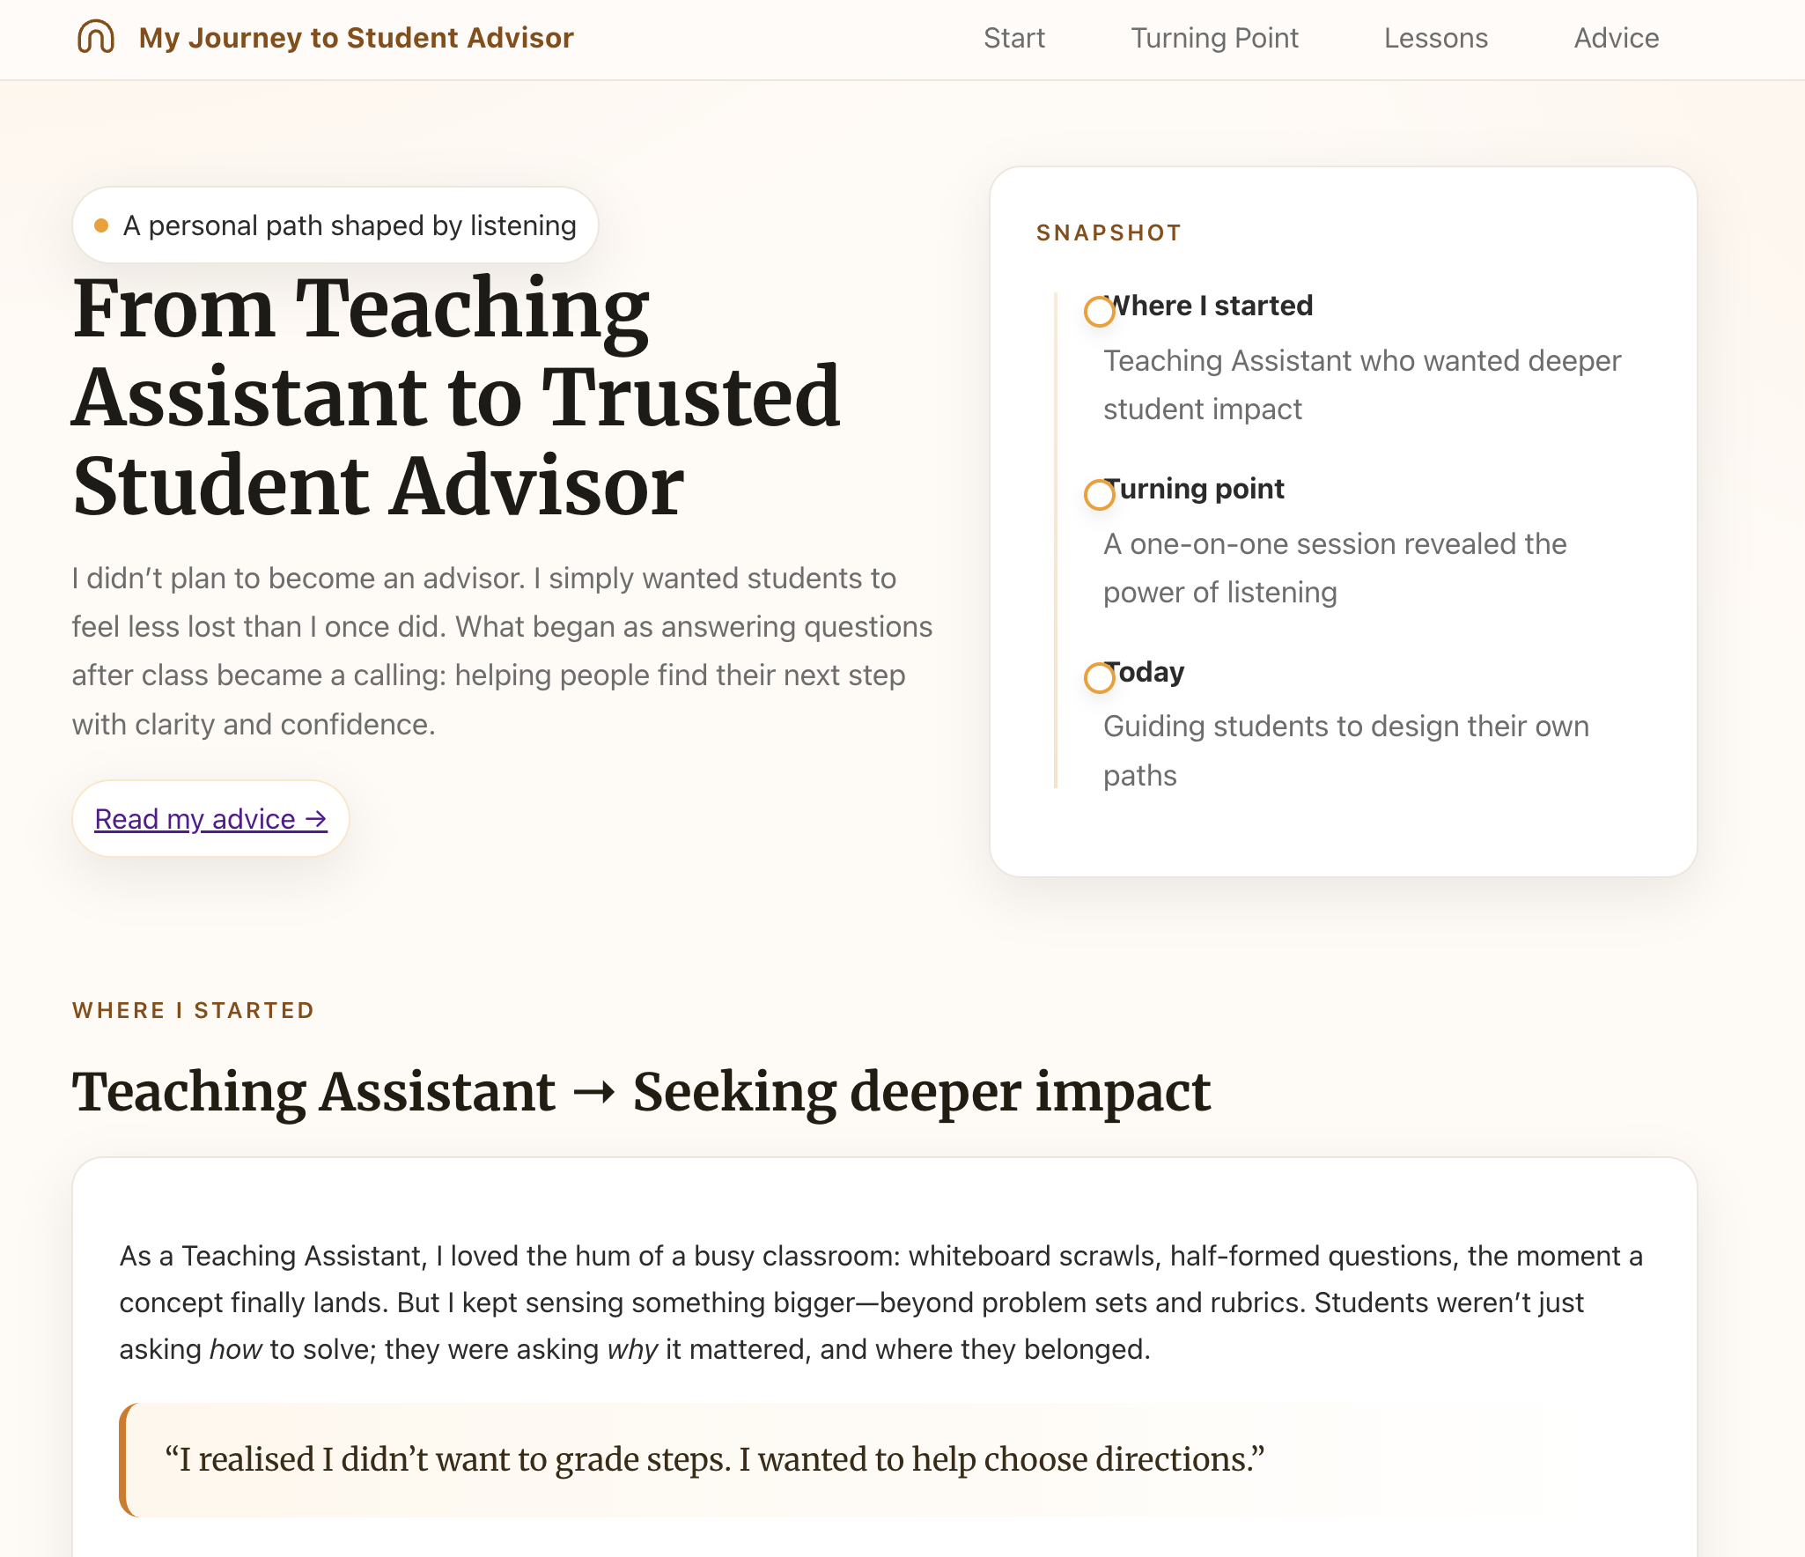The image size is (1805, 1557).
Task: Click the "Read my advice" link
Action: [x=210, y=819]
